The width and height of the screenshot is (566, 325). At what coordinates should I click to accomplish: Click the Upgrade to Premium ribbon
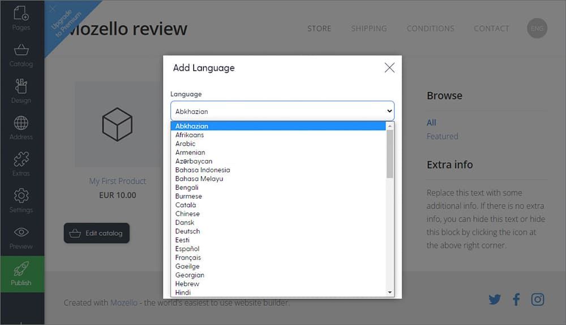[x=66, y=23]
